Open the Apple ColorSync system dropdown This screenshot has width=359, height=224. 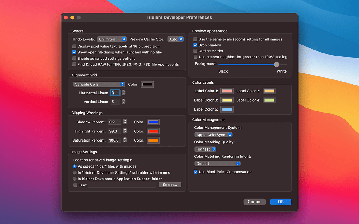point(213,135)
